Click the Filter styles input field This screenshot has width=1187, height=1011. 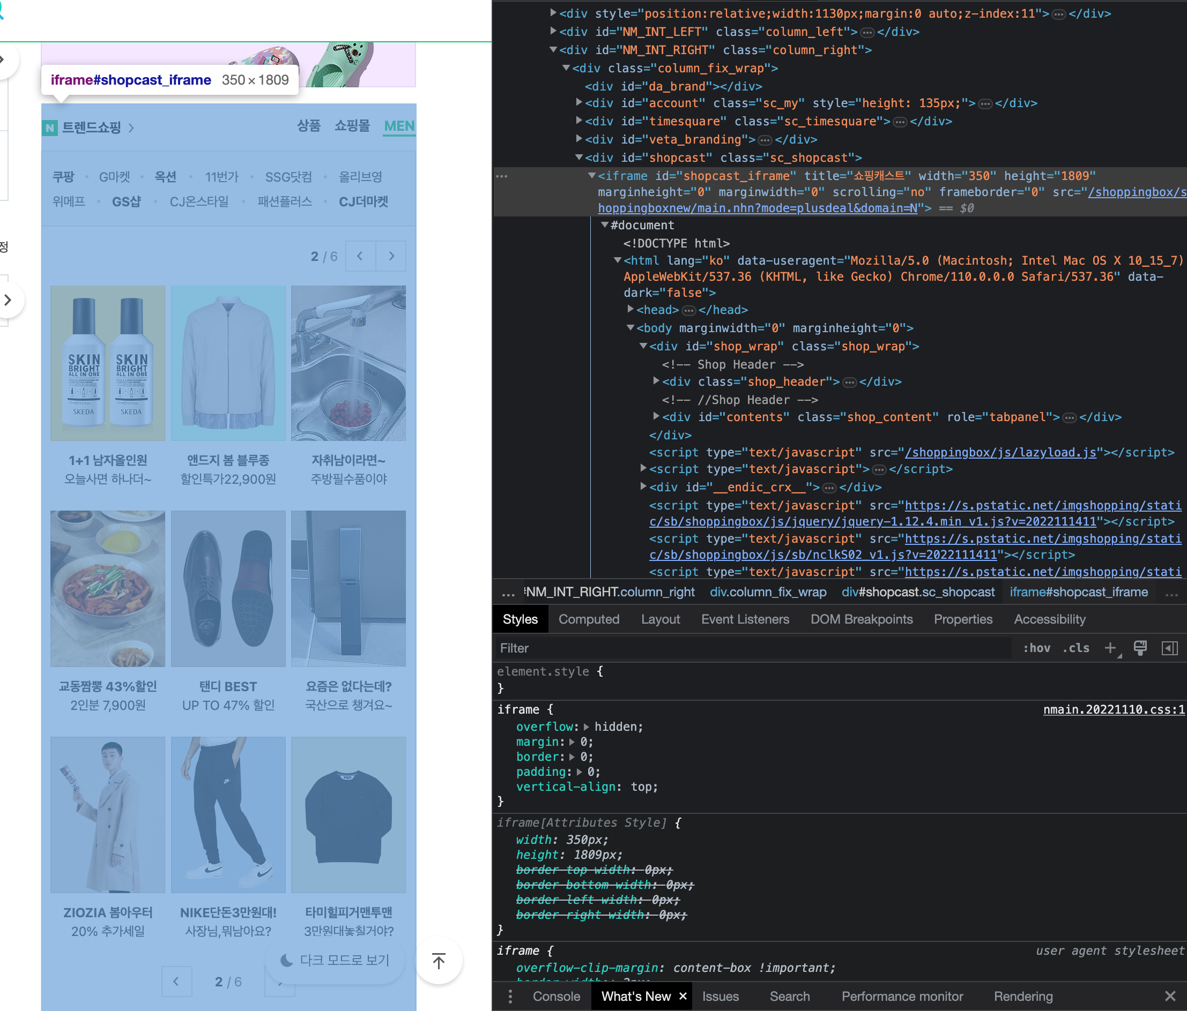[753, 648]
